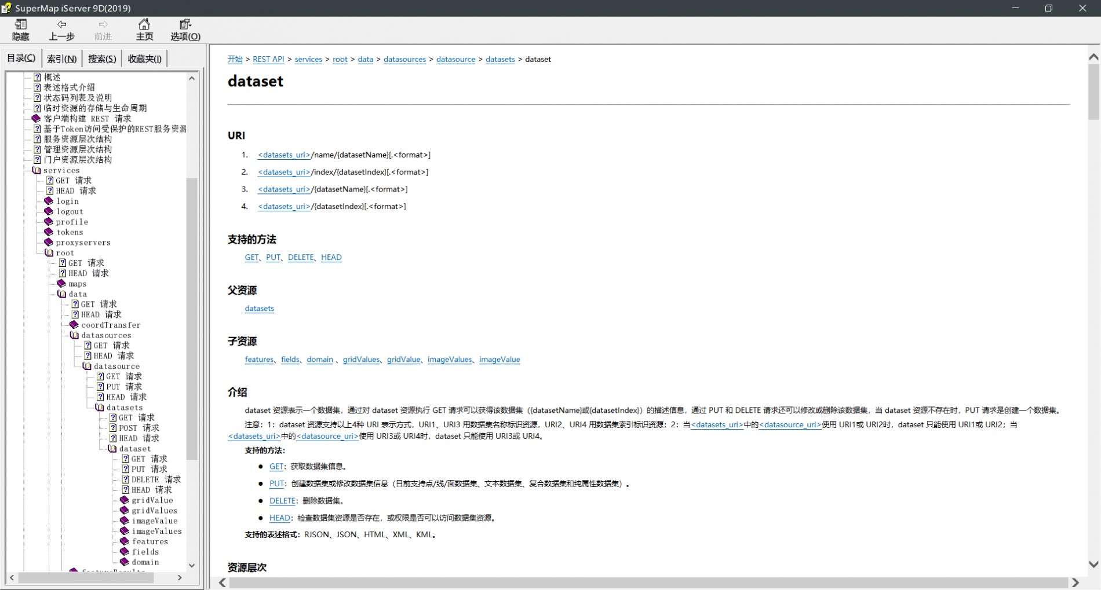Click the DELETE 请求 page icon under dataset
Screen dimensions: 1101x590
[126, 479]
